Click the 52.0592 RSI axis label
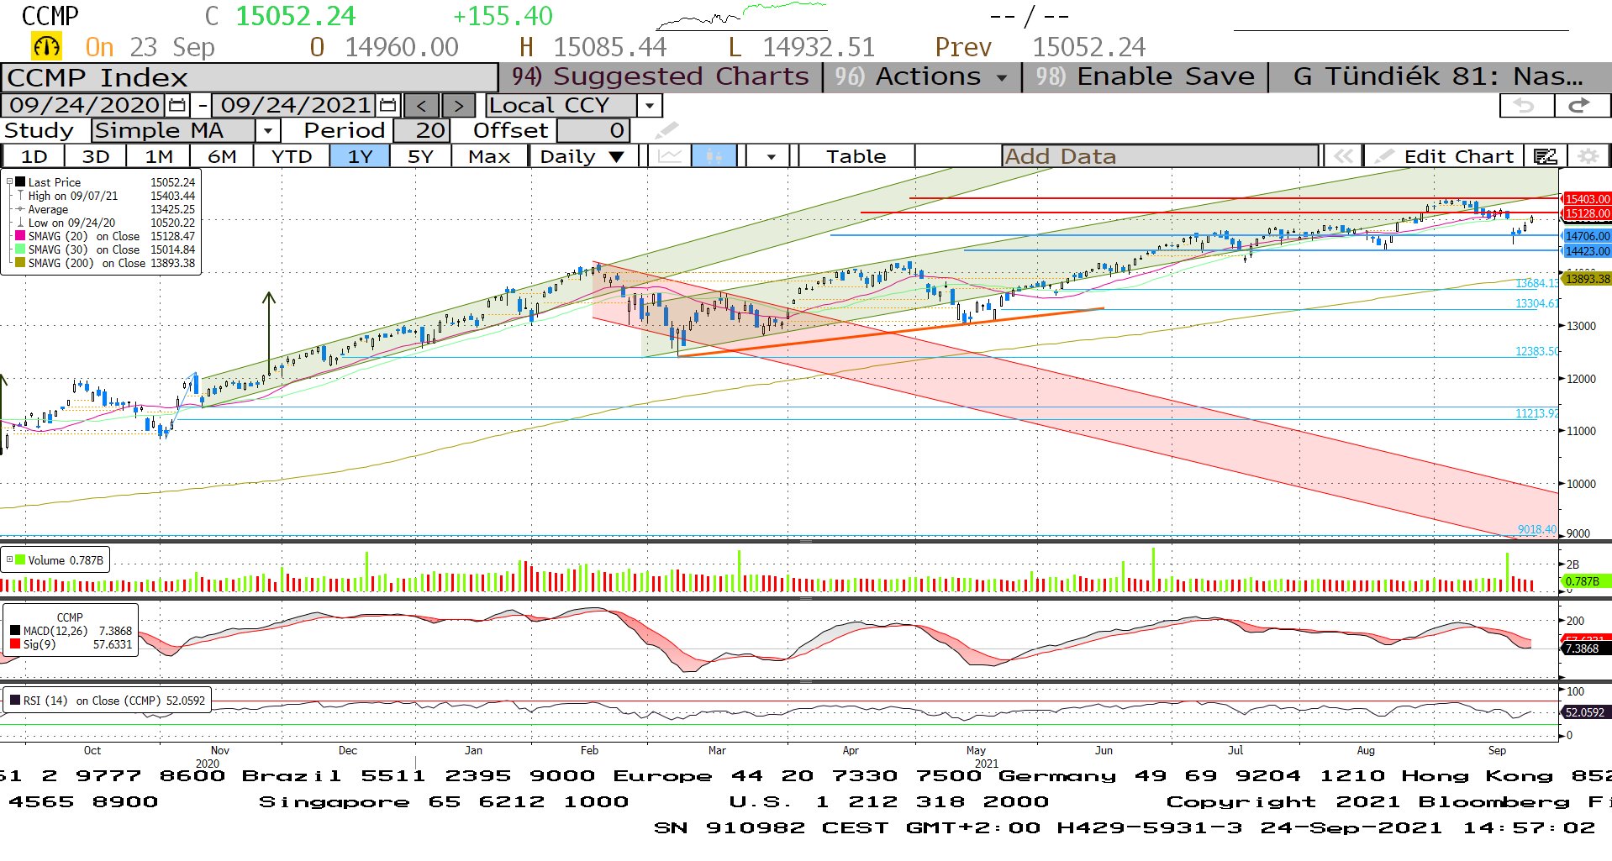1612x861 pixels. 1587,712
